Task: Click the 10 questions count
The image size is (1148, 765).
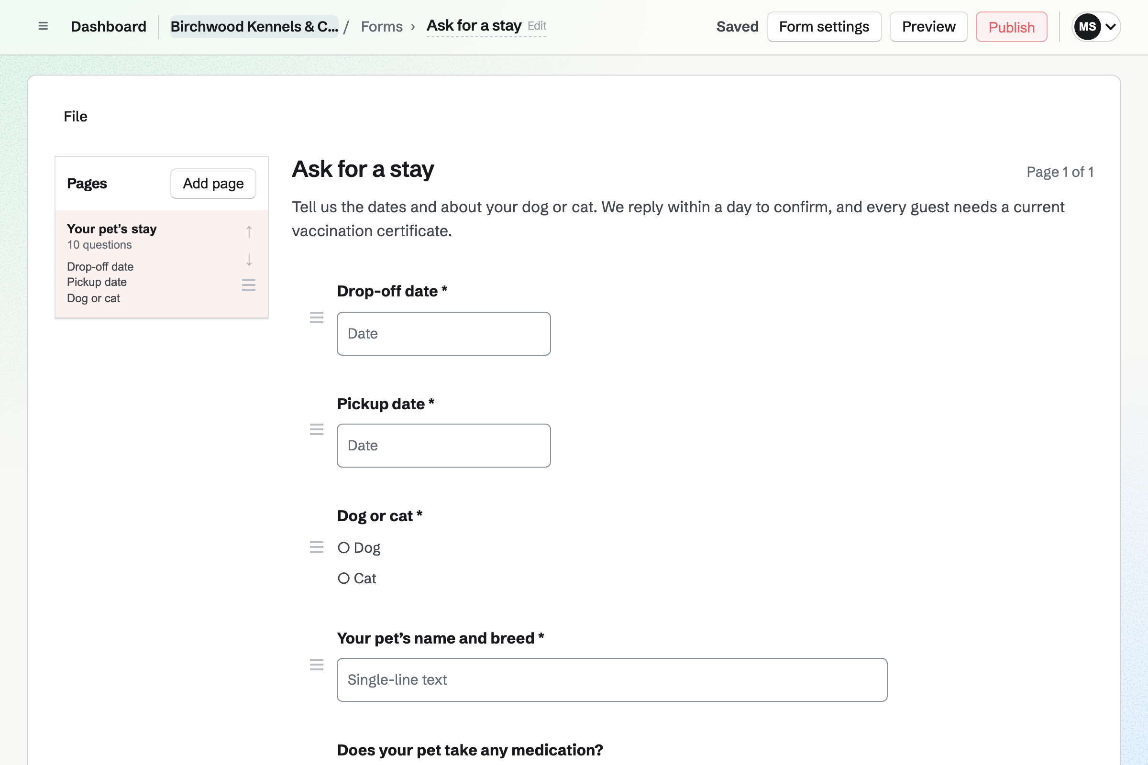Action: click(99, 244)
